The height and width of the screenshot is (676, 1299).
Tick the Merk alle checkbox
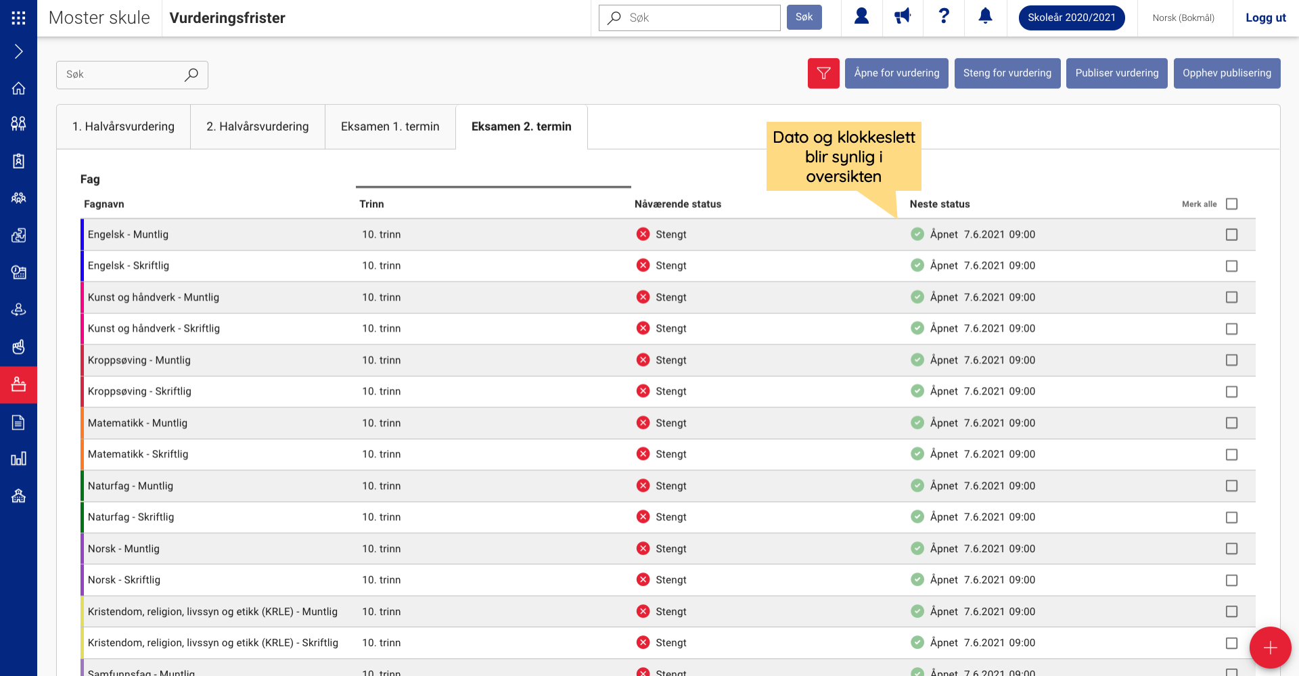1231,204
